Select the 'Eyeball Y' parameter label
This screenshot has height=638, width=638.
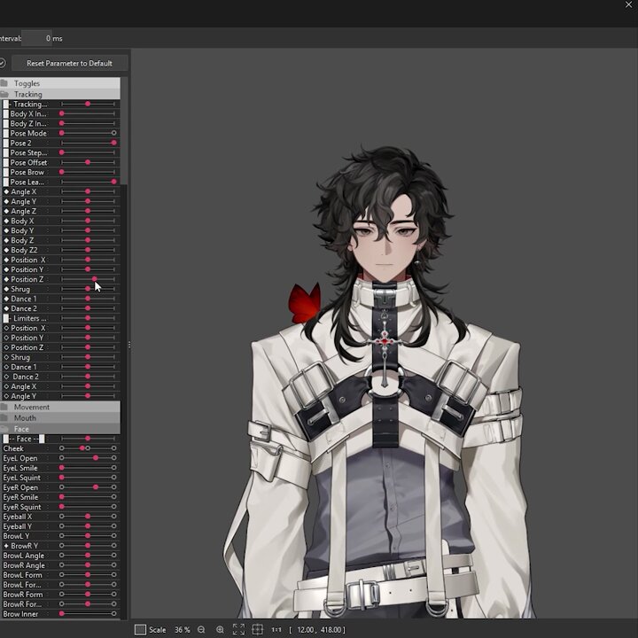17,526
